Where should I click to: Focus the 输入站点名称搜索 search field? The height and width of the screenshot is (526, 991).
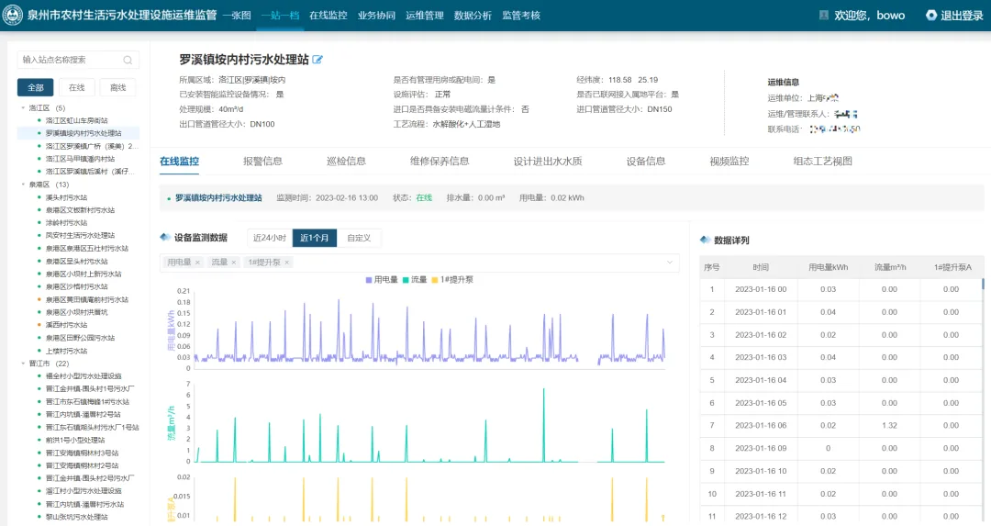78,60
